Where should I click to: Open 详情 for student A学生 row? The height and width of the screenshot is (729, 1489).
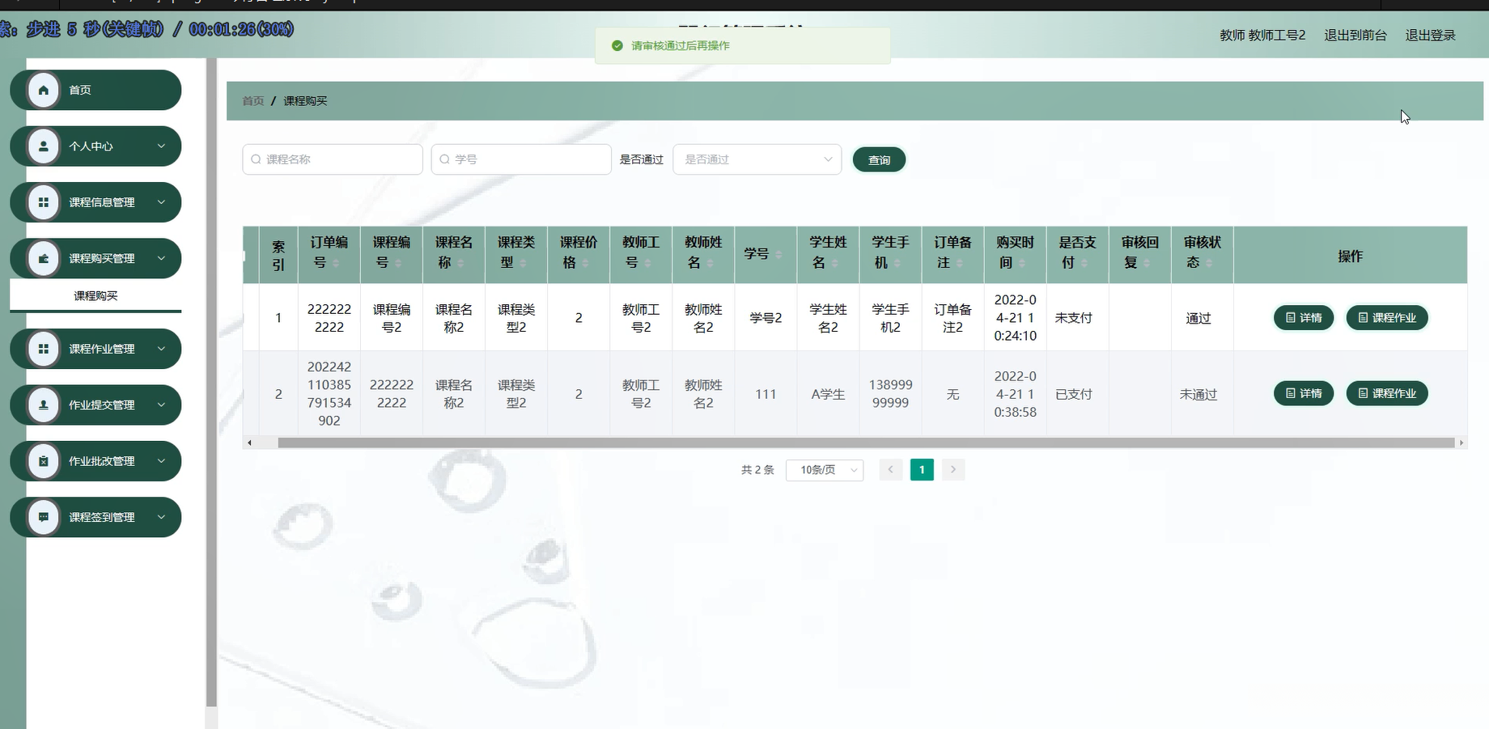(x=1304, y=394)
